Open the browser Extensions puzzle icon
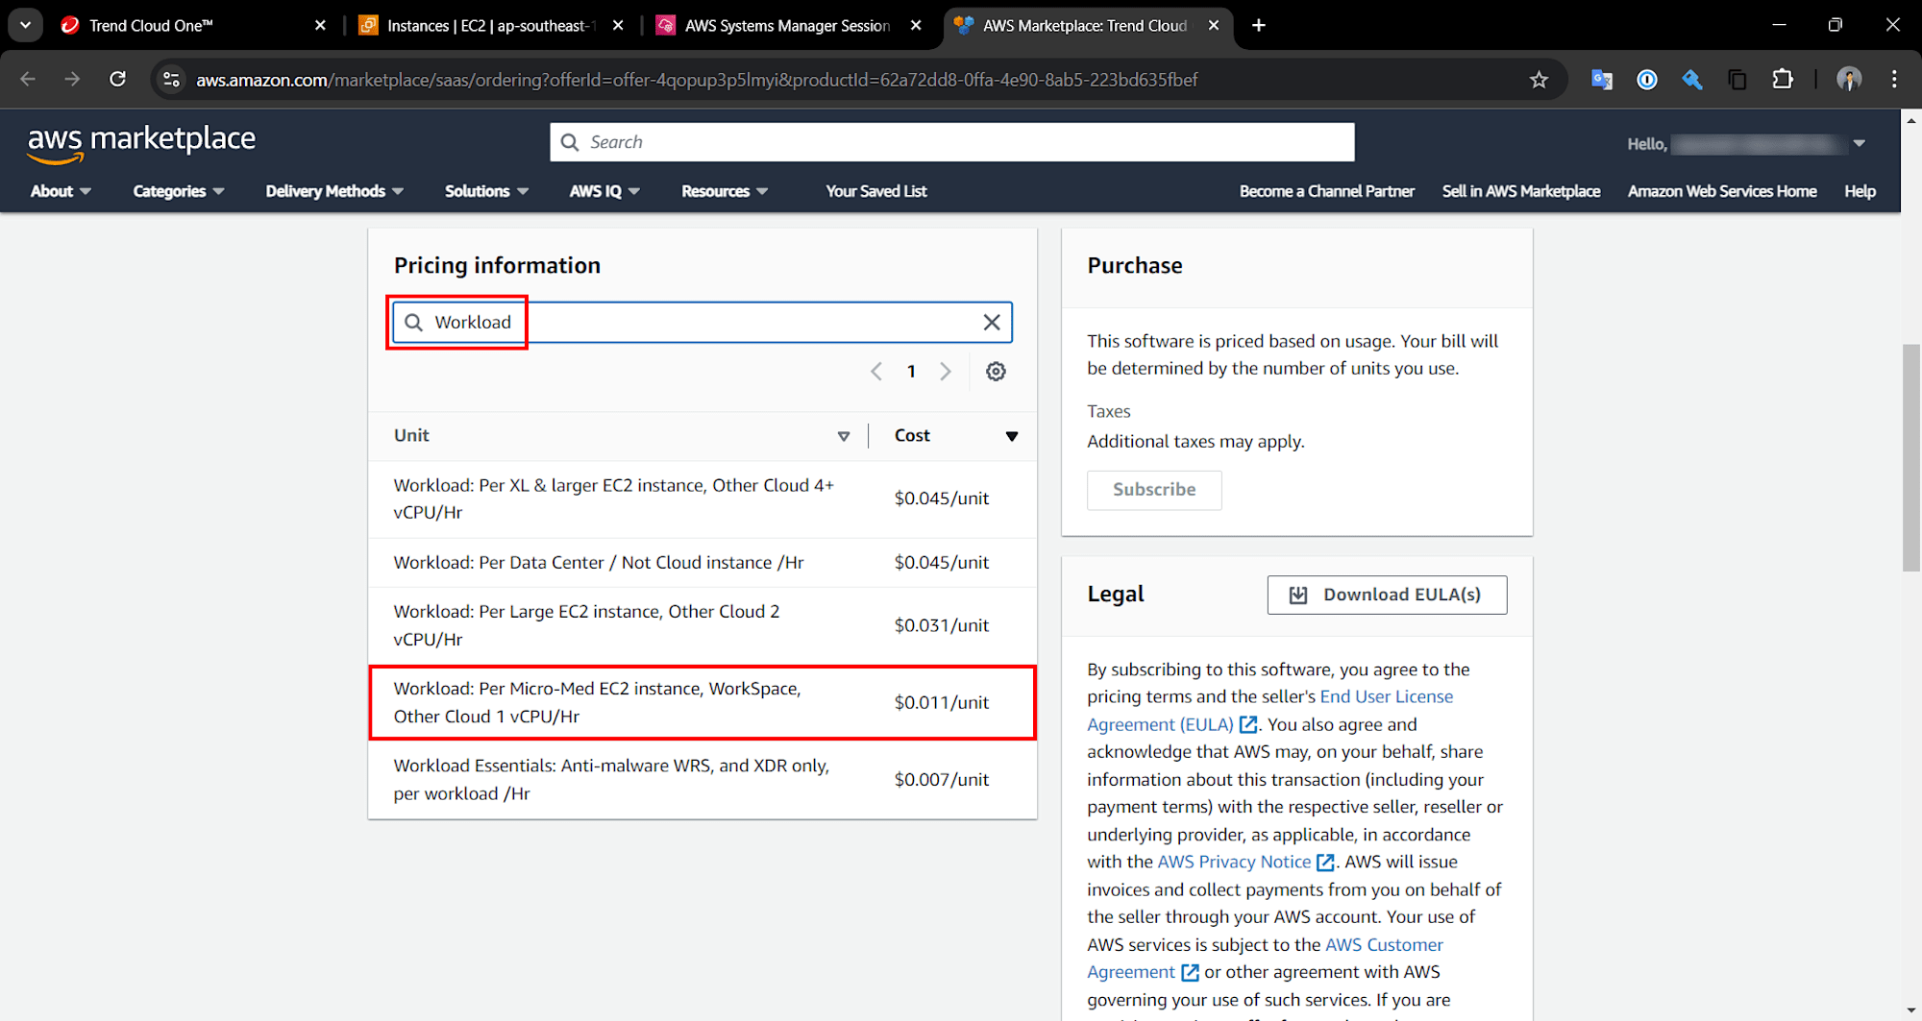Screen dimensions: 1922x1021 pyautogui.click(x=1784, y=80)
